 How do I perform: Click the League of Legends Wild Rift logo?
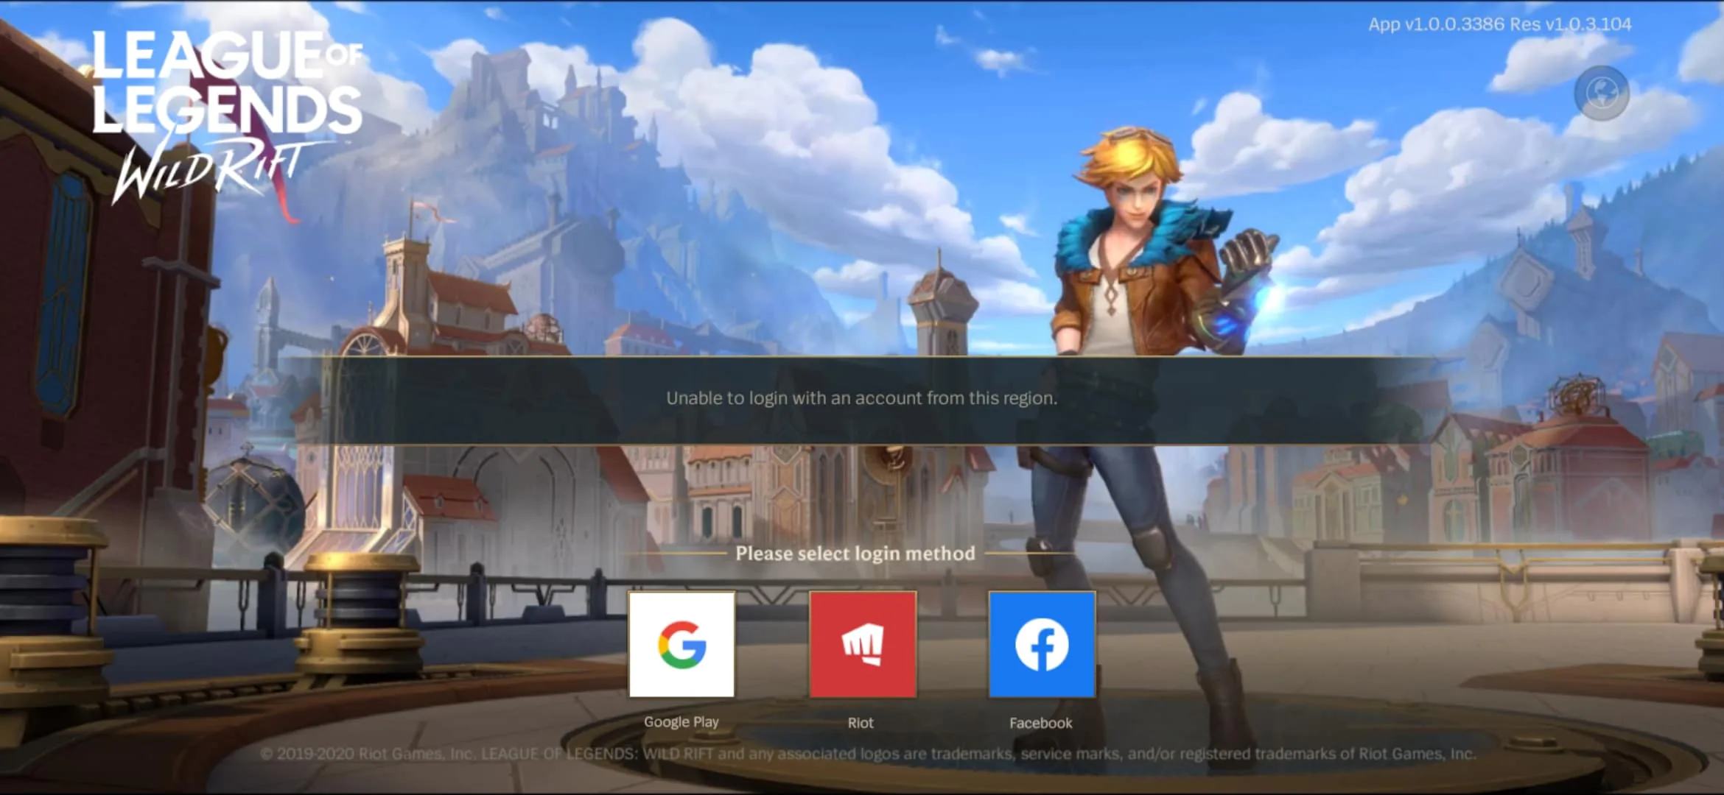(227, 118)
